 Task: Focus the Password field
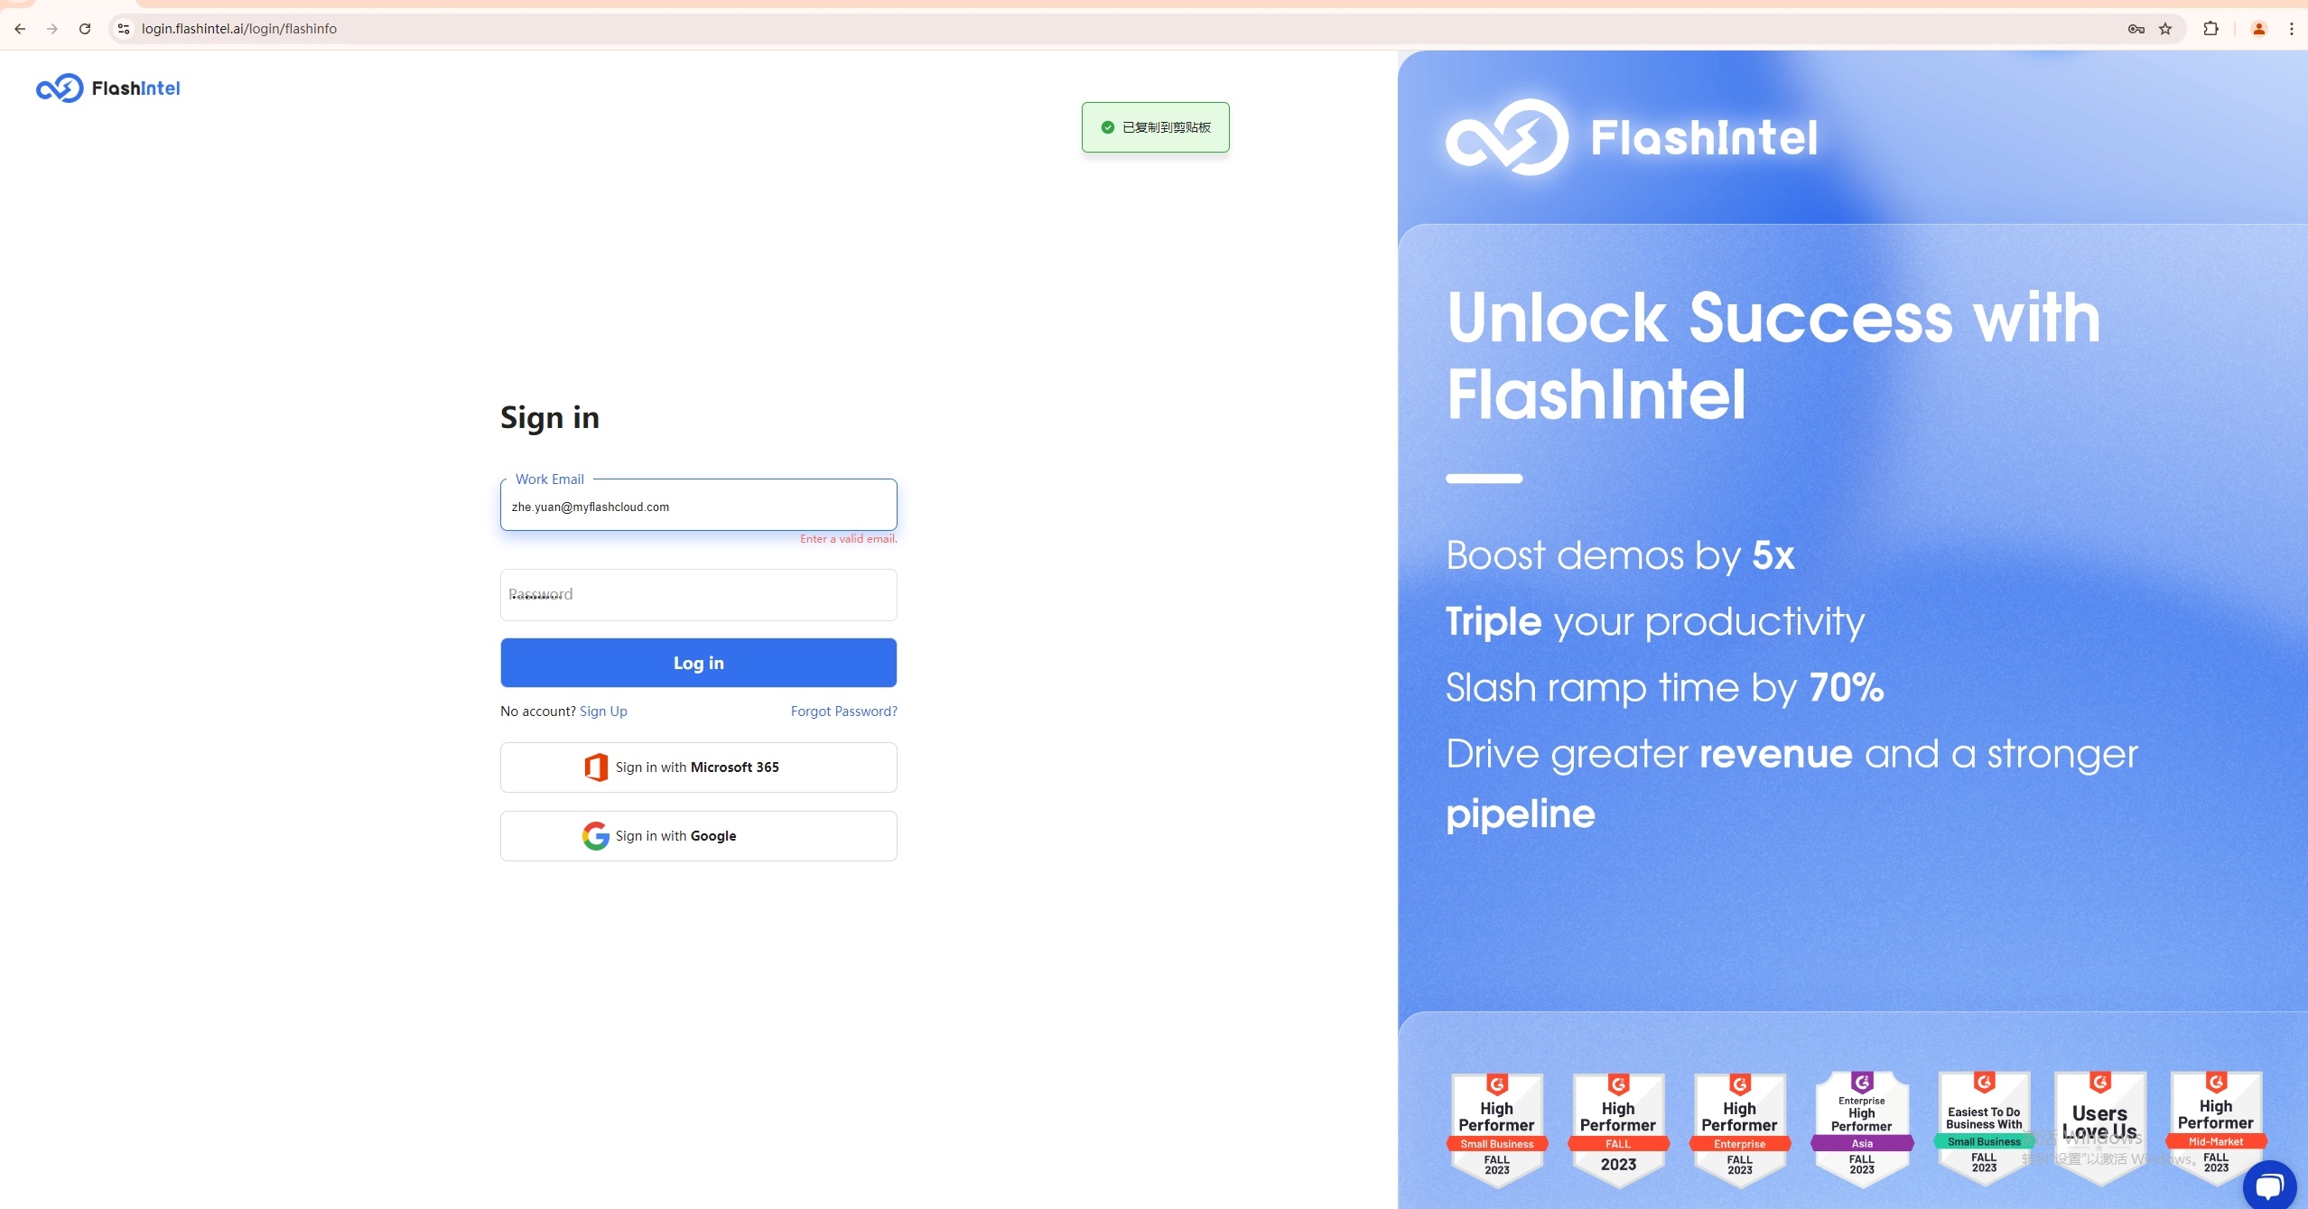click(x=698, y=595)
